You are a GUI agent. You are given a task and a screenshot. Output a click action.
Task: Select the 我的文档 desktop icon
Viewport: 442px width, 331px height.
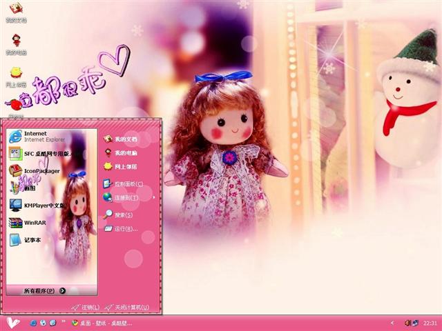click(16, 12)
